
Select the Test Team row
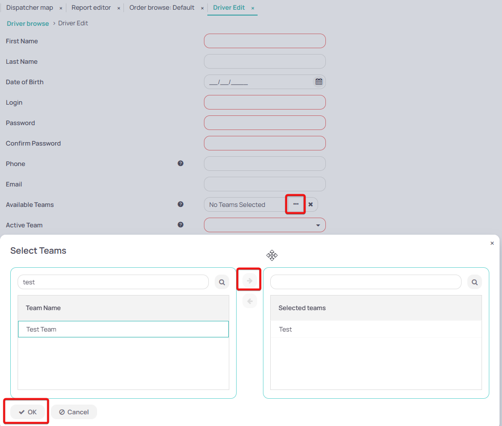123,329
